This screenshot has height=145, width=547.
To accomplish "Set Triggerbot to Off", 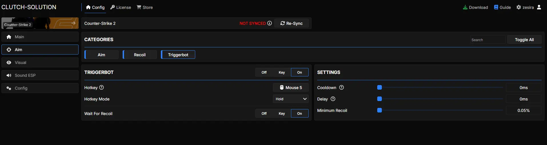I will click(x=264, y=72).
